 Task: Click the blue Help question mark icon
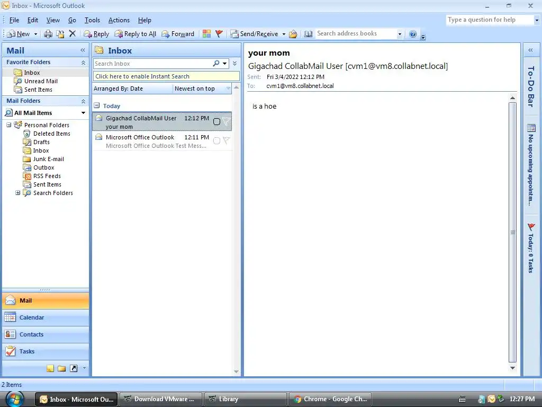click(413, 34)
